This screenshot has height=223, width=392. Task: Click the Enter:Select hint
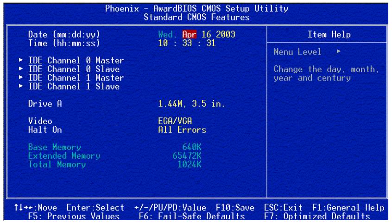[x=95, y=208]
